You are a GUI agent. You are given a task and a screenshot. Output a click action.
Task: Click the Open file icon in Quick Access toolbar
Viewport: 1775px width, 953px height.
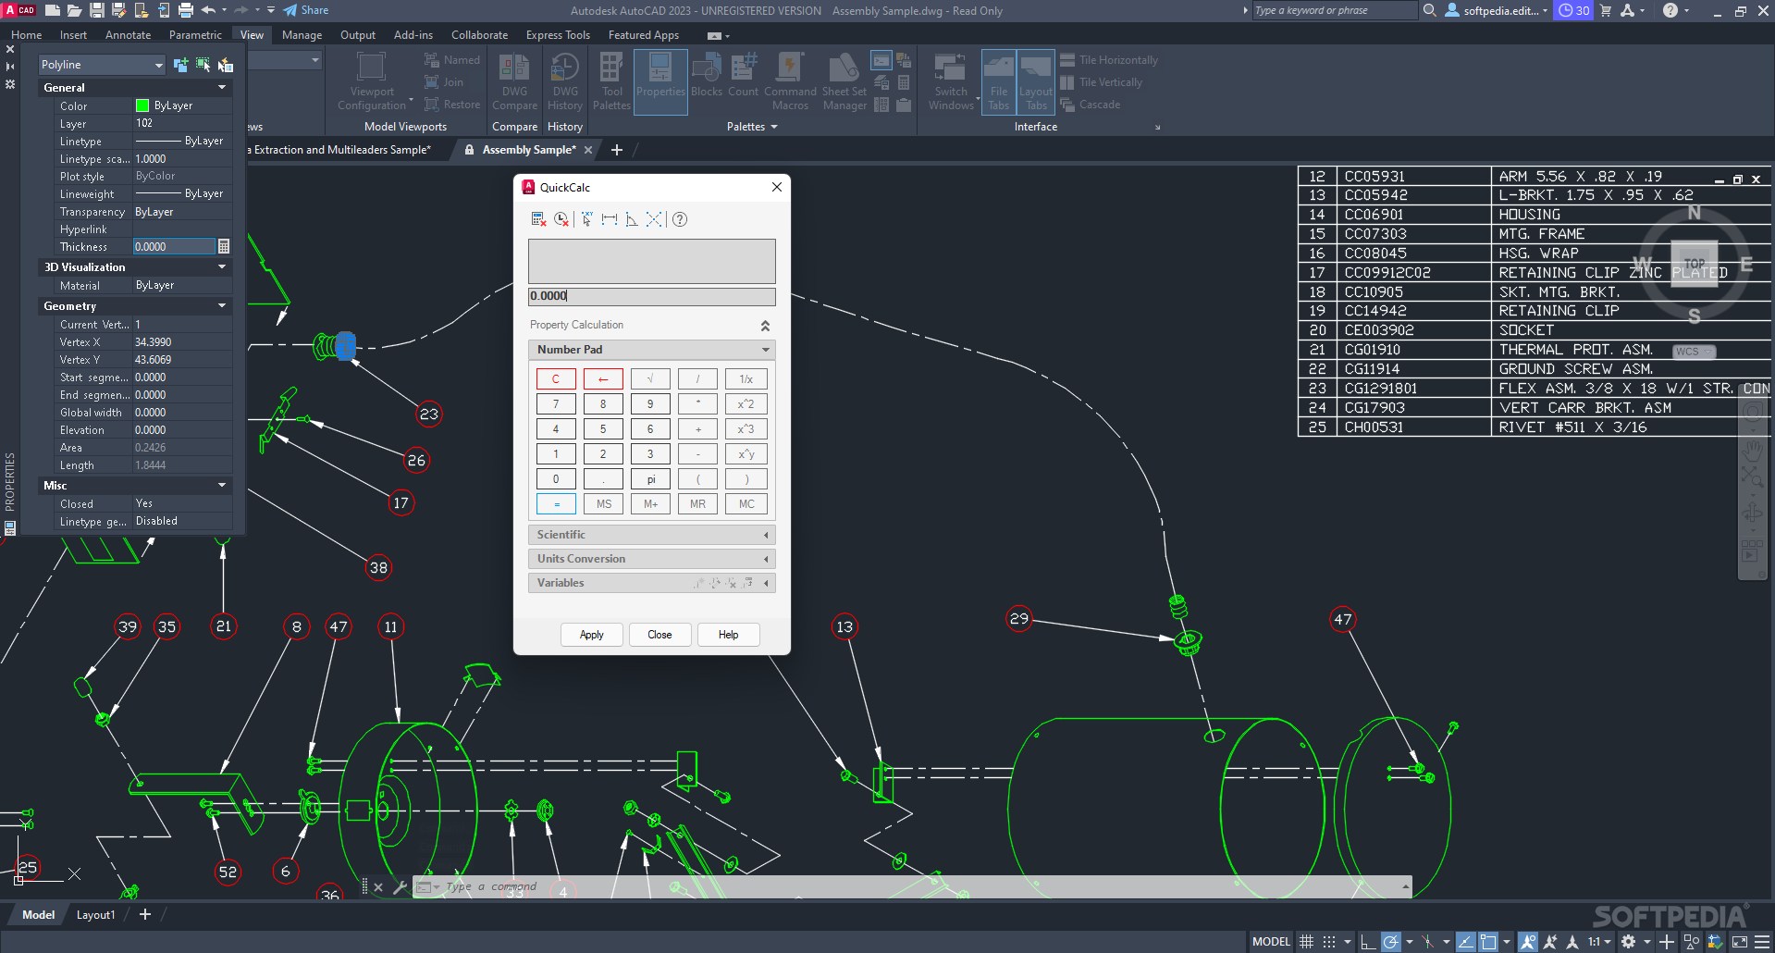74,10
